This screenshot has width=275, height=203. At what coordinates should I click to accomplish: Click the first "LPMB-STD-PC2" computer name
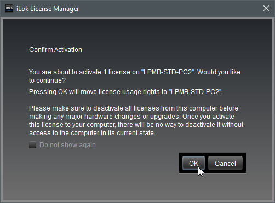[x=168, y=72]
